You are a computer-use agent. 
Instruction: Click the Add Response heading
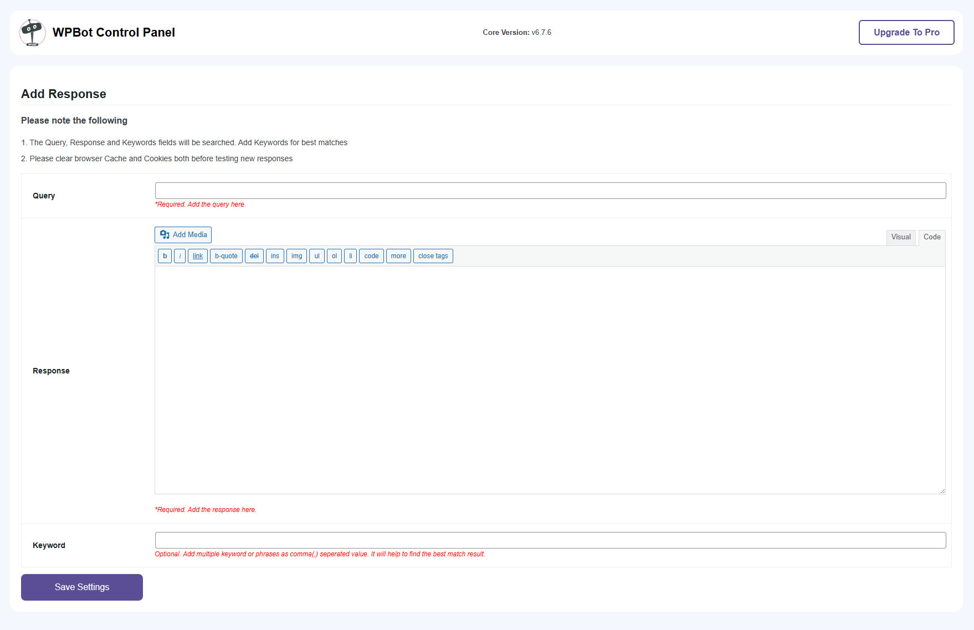point(64,94)
